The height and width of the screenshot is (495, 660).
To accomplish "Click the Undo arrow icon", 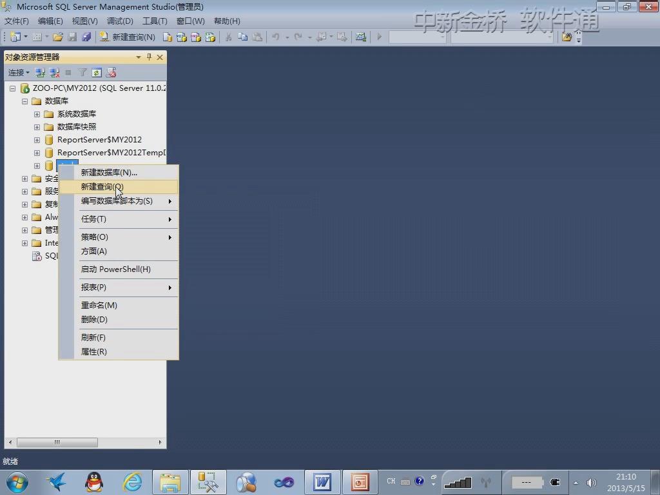I will tap(276, 37).
